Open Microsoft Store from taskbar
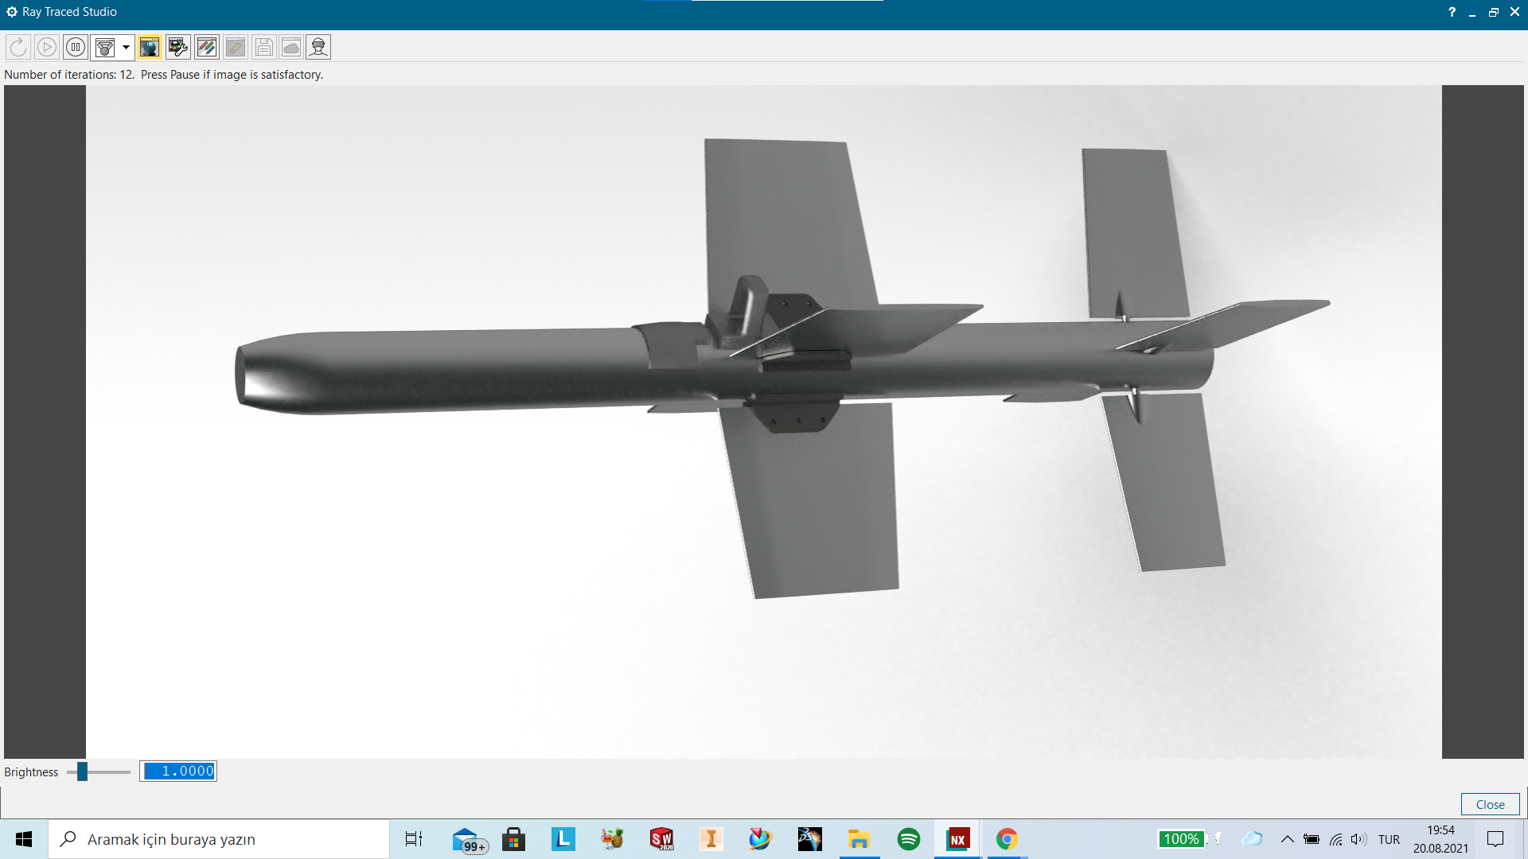This screenshot has height=859, width=1528. click(514, 839)
